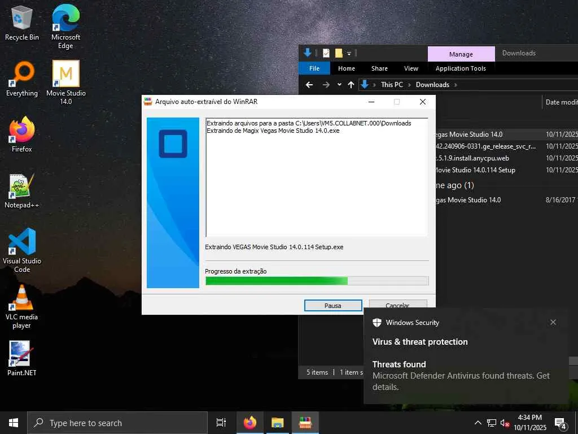Click the Windows Start button
Screen dimensions: 578x434
pyautogui.click(x=14, y=423)
